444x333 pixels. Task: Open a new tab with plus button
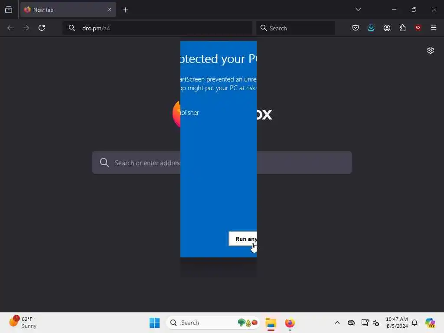click(125, 10)
